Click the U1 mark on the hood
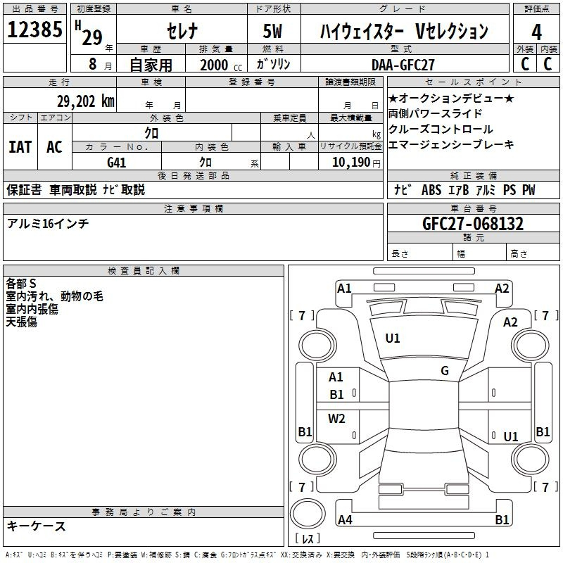The height and width of the screenshot is (563, 563). pyautogui.click(x=392, y=339)
